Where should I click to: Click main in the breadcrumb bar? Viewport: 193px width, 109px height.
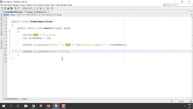point(24,99)
